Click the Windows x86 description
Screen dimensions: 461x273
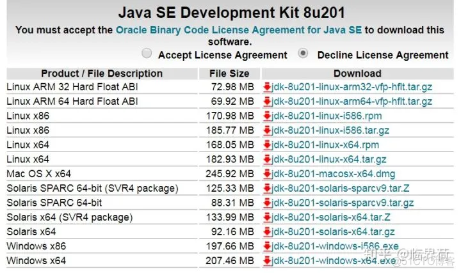[x=36, y=246]
